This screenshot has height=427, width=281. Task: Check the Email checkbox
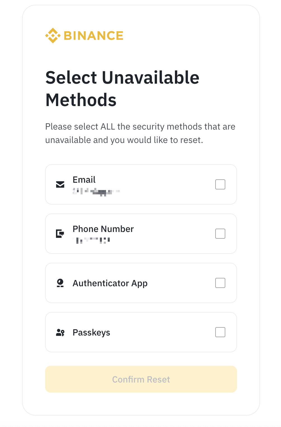220,184
